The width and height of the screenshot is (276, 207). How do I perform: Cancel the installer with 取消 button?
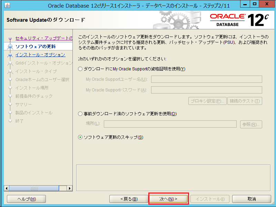point(252,199)
